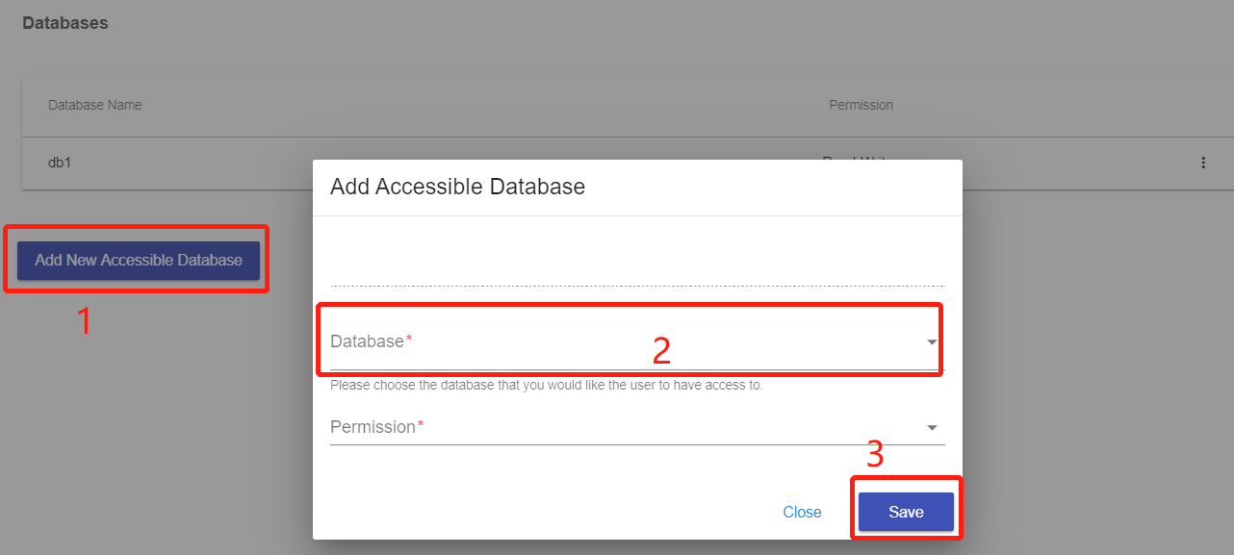Screen dimensions: 1234x555
Task: Click the Databases page heading
Action: tap(64, 22)
